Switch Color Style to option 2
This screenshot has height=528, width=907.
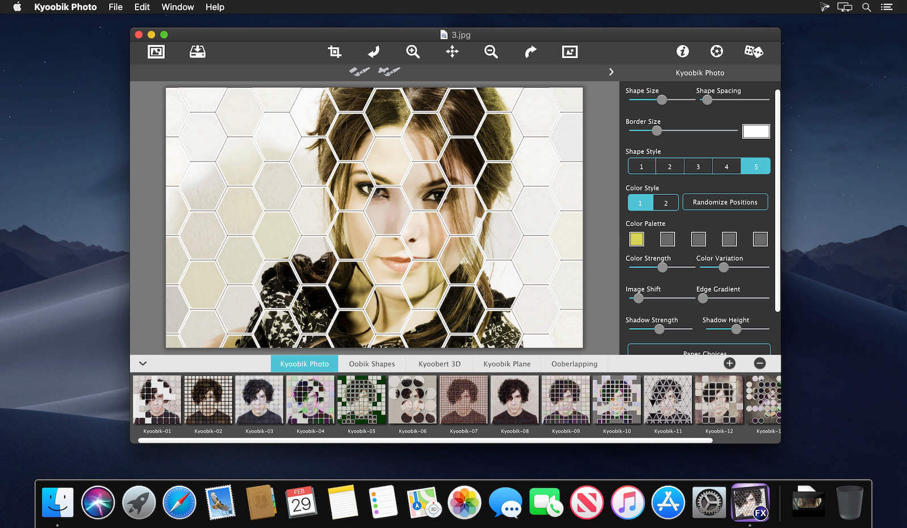[666, 203]
